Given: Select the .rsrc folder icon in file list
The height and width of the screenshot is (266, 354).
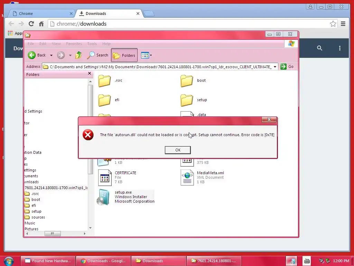Looking at the screenshot, I should tap(104, 81).
